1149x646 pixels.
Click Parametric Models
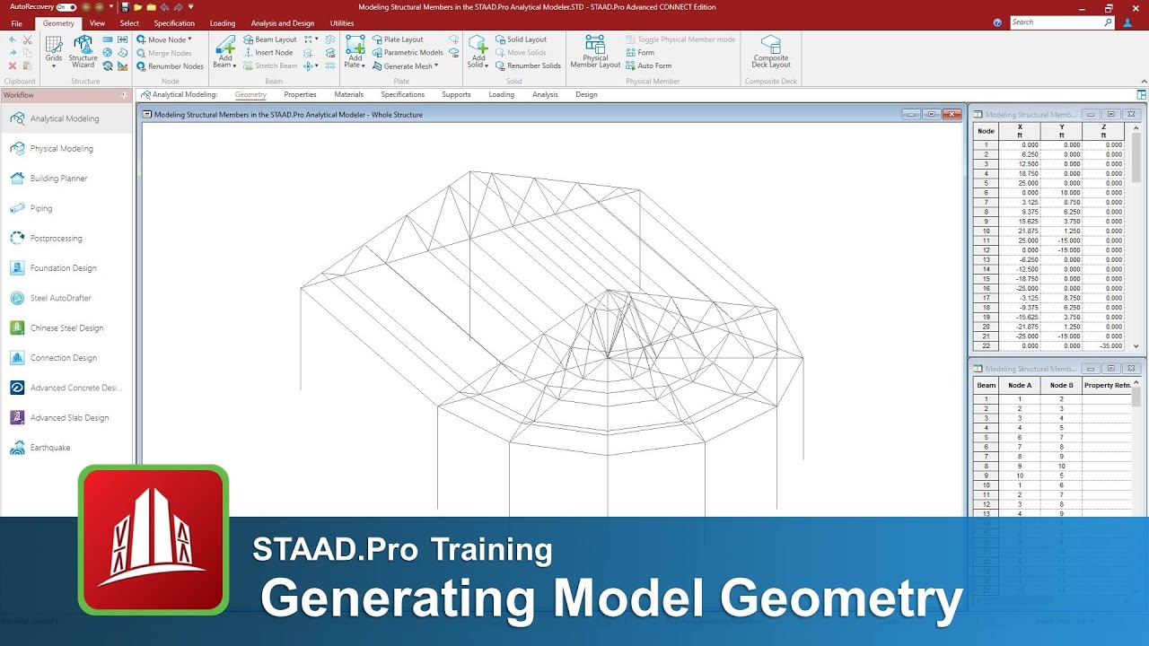click(x=408, y=52)
